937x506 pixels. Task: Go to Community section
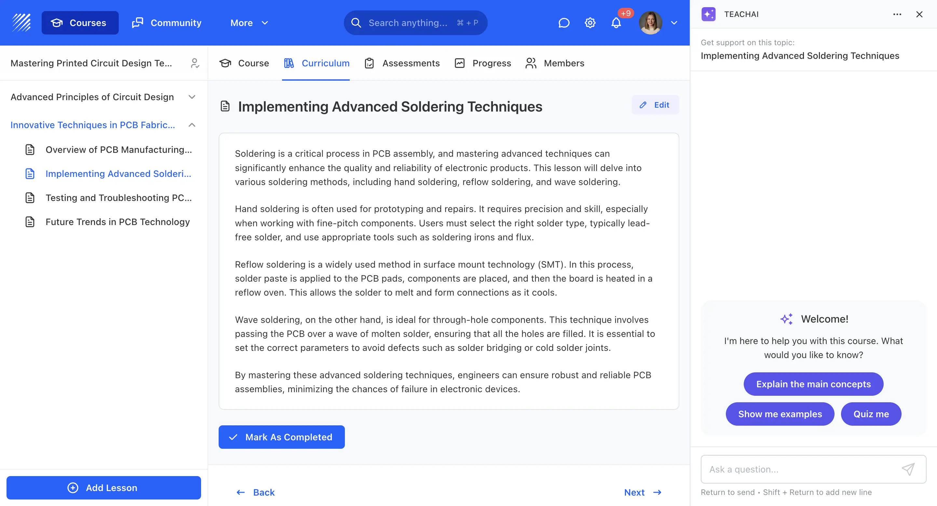167,23
